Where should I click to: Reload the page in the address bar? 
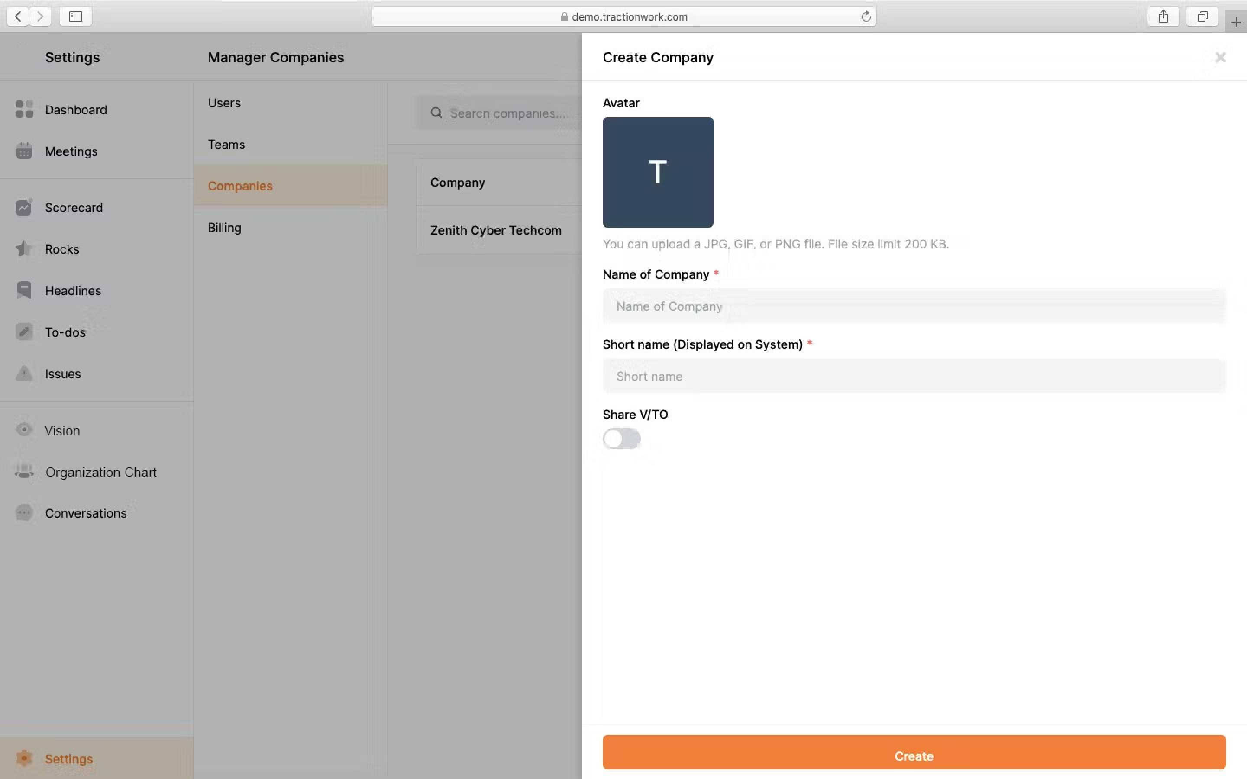(x=866, y=16)
